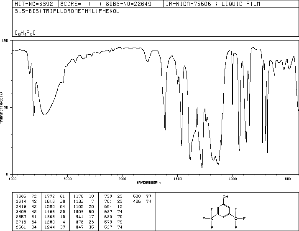Image resolution: width=299 pixels, height=231 pixels.
Task: Click the peak table entry 1280
Action: coord(50,222)
